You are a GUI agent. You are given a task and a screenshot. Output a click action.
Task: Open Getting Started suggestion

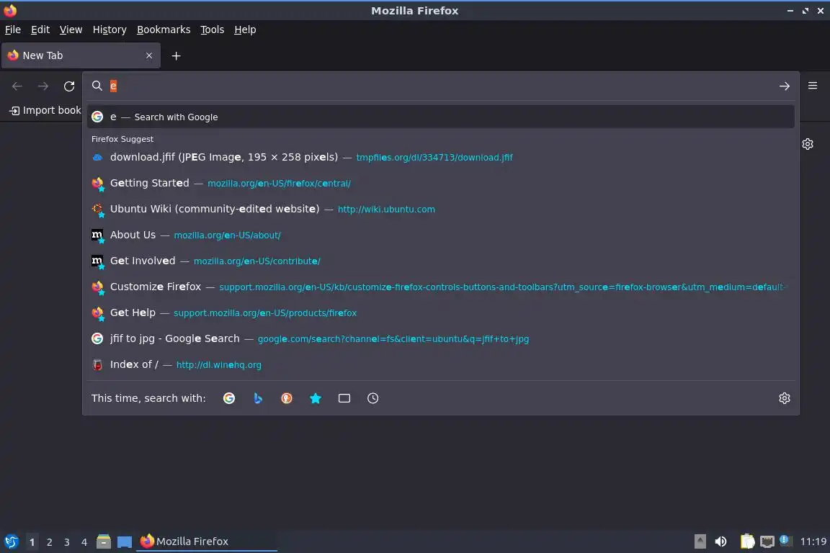440,183
